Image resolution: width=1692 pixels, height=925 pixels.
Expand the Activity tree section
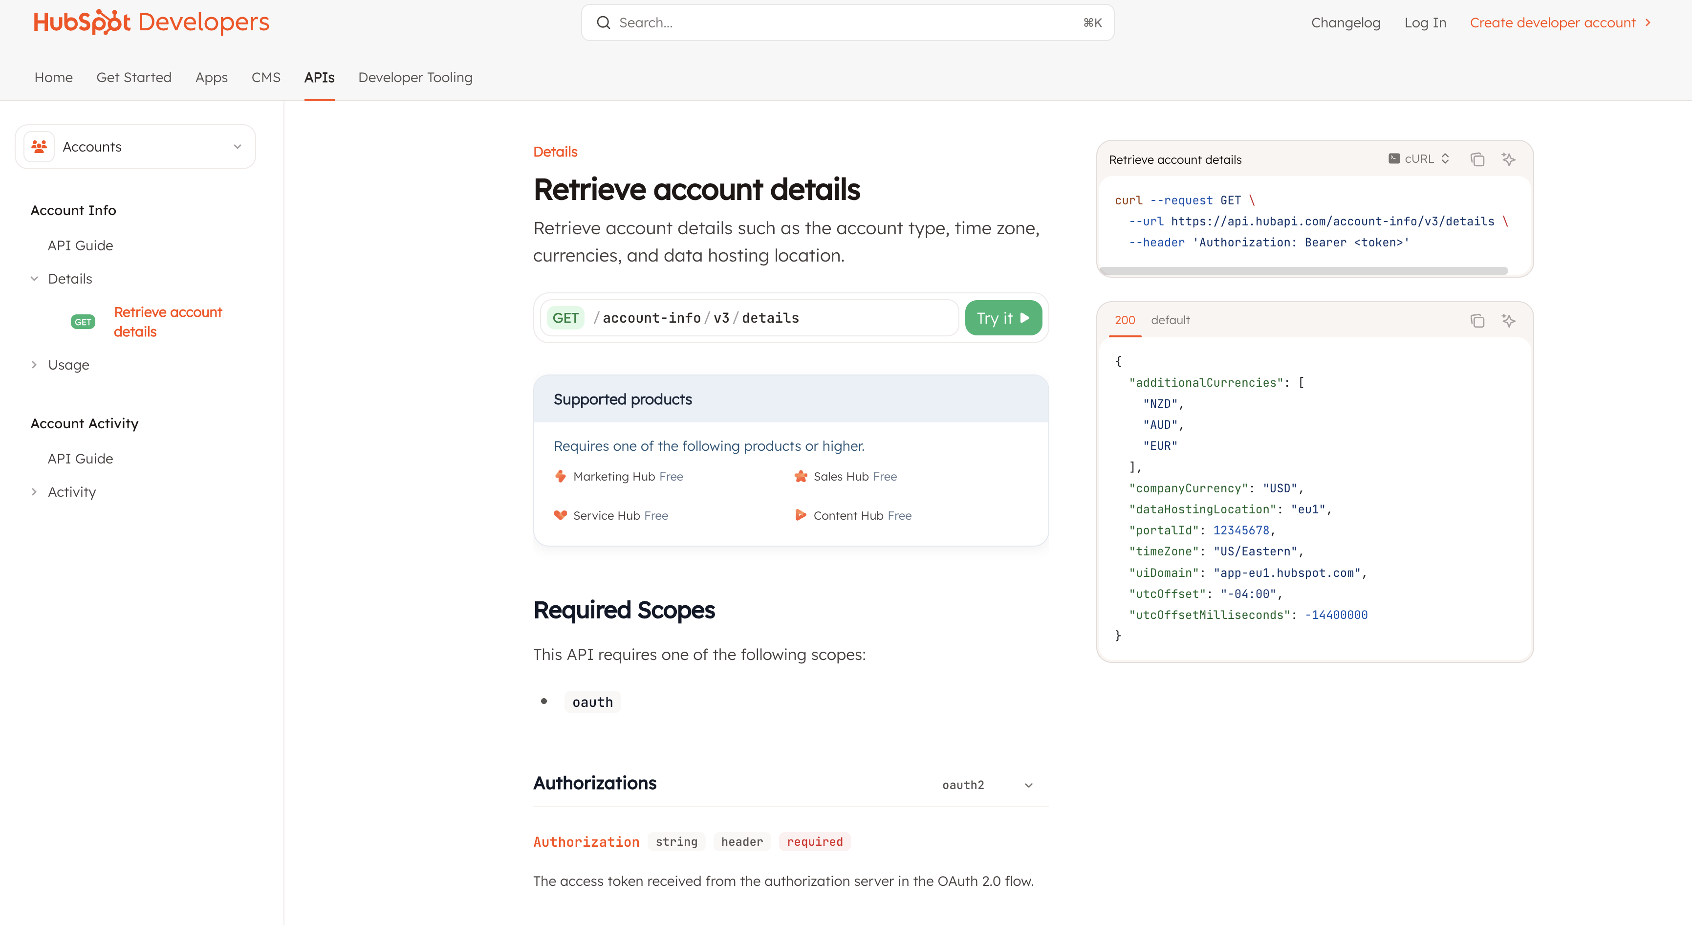pos(34,492)
